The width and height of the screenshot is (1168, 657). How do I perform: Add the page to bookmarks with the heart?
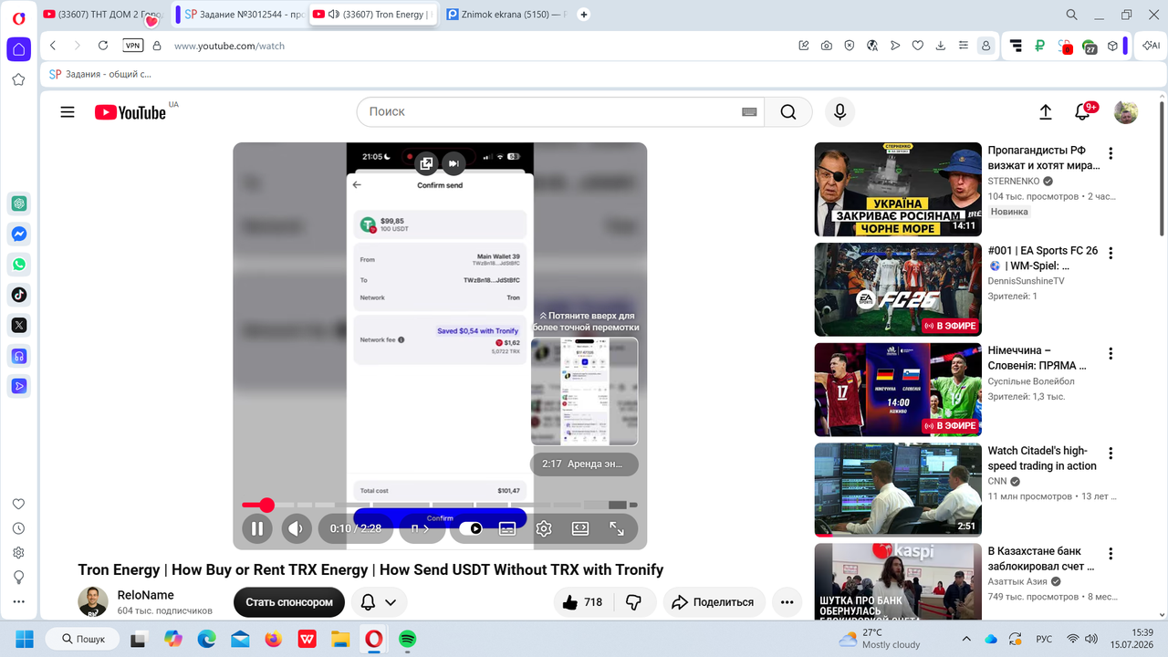(x=918, y=46)
